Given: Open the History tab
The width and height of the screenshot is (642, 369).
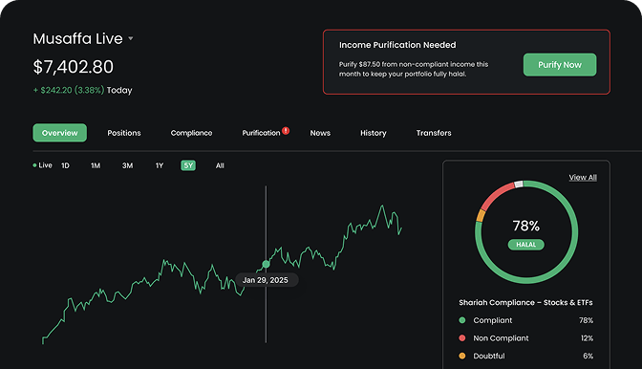Looking at the screenshot, I should pyautogui.click(x=373, y=133).
